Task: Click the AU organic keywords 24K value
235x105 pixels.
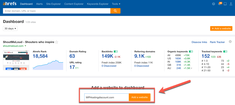Action: (x=179, y=68)
